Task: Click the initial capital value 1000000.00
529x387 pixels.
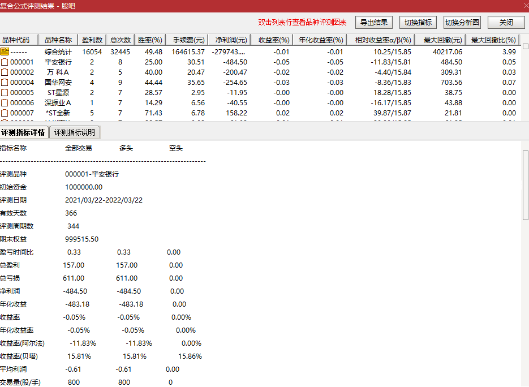Action: click(84, 187)
